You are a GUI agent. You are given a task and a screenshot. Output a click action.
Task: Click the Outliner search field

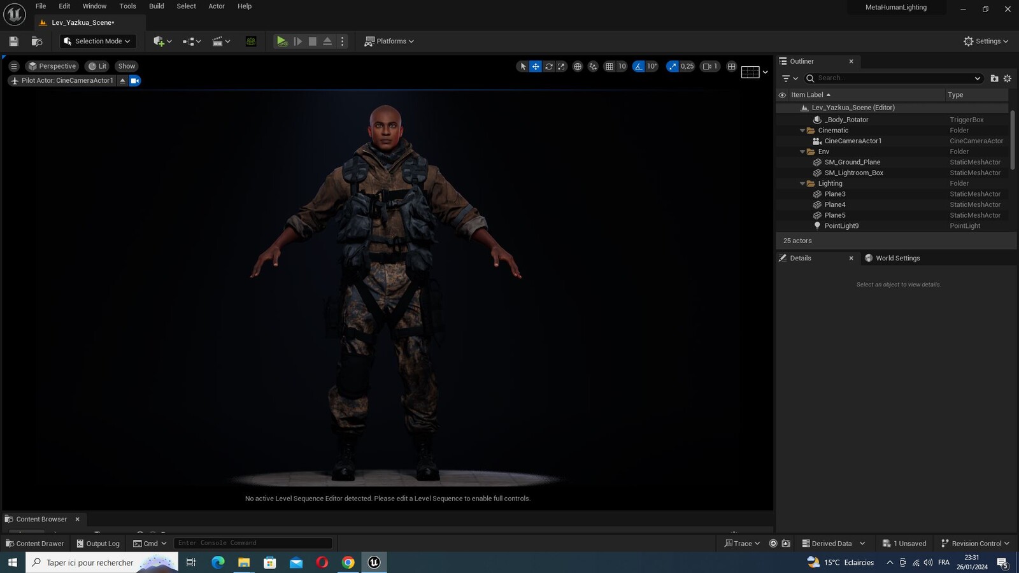coord(894,78)
